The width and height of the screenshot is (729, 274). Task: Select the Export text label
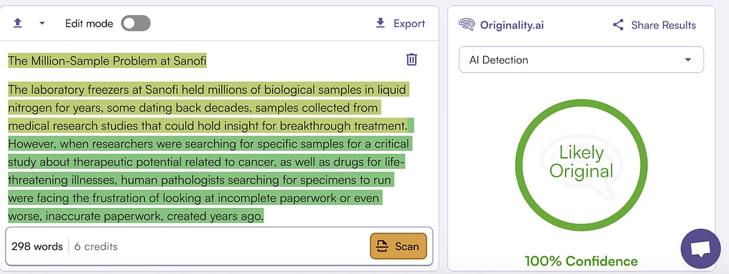click(x=409, y=24)
